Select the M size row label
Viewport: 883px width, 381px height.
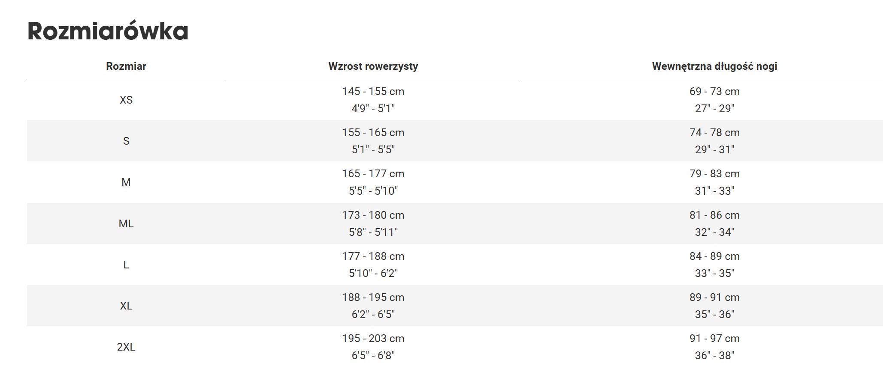point(126,182)
